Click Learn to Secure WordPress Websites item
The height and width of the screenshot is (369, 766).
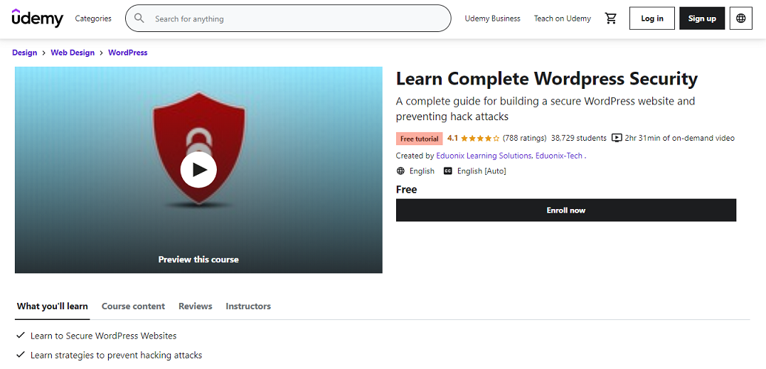pyautogui.click(x=104, y=336)
